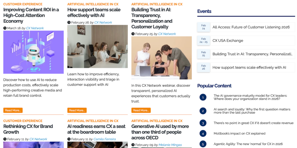This screenshot has height=148, width=297.
Task: Click Read More under Building Trust in AI
Action: coord(141,110)
